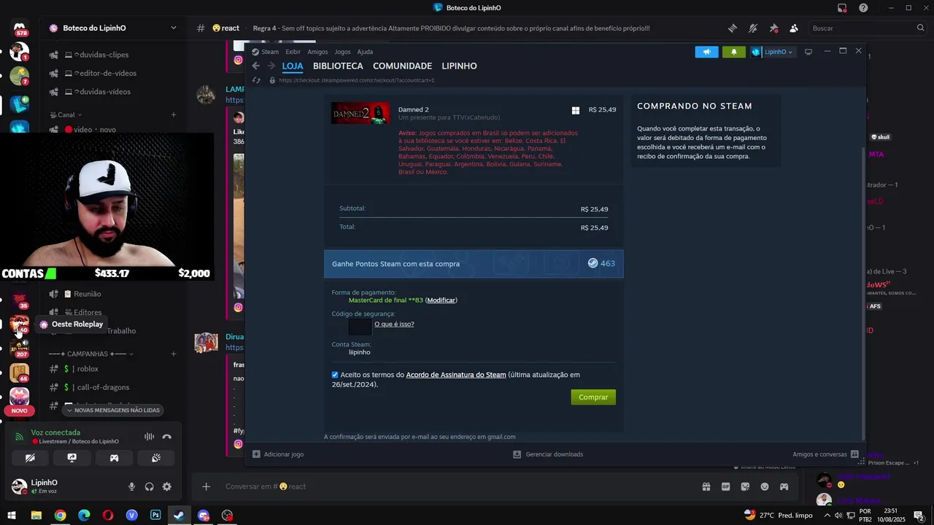Open the LOJA tab in Steam
The height and width of the screenshot is (525, 934).
[293, 66]
